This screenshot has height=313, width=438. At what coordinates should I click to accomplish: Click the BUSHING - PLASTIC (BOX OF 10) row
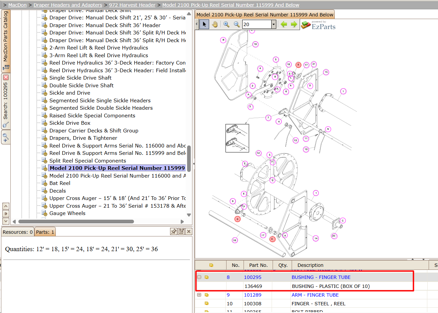point(316,286)
